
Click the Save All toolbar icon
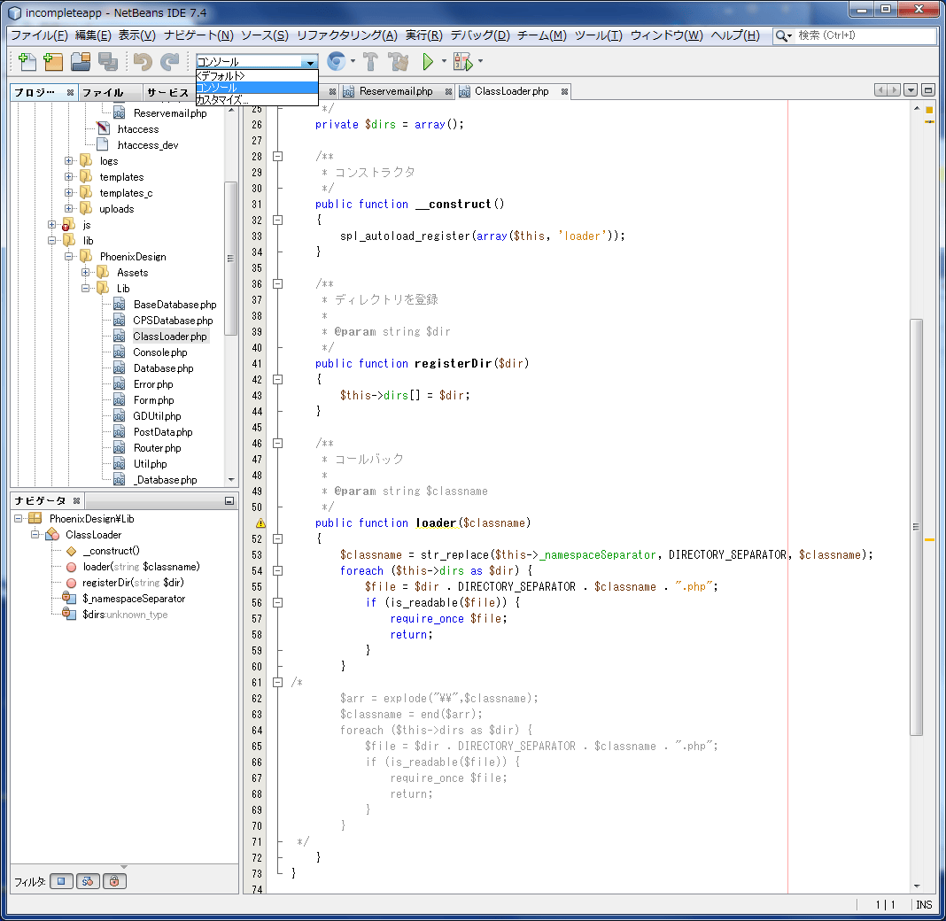108,61
